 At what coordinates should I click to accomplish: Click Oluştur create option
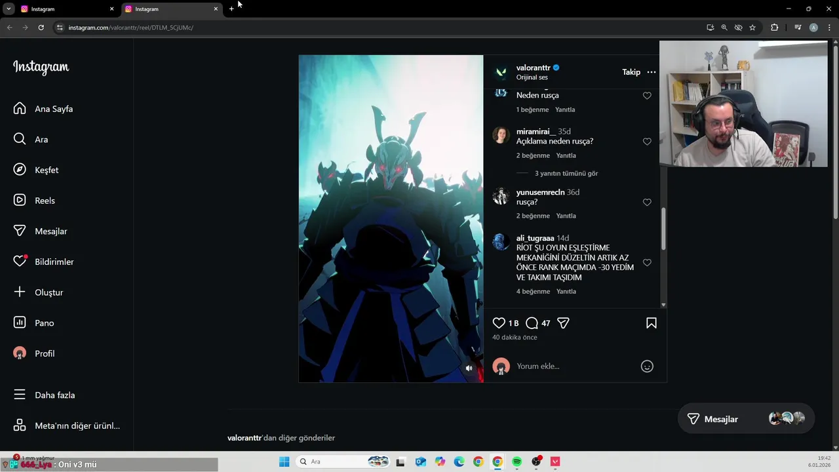pyautogui.click(x=39, y=292)
